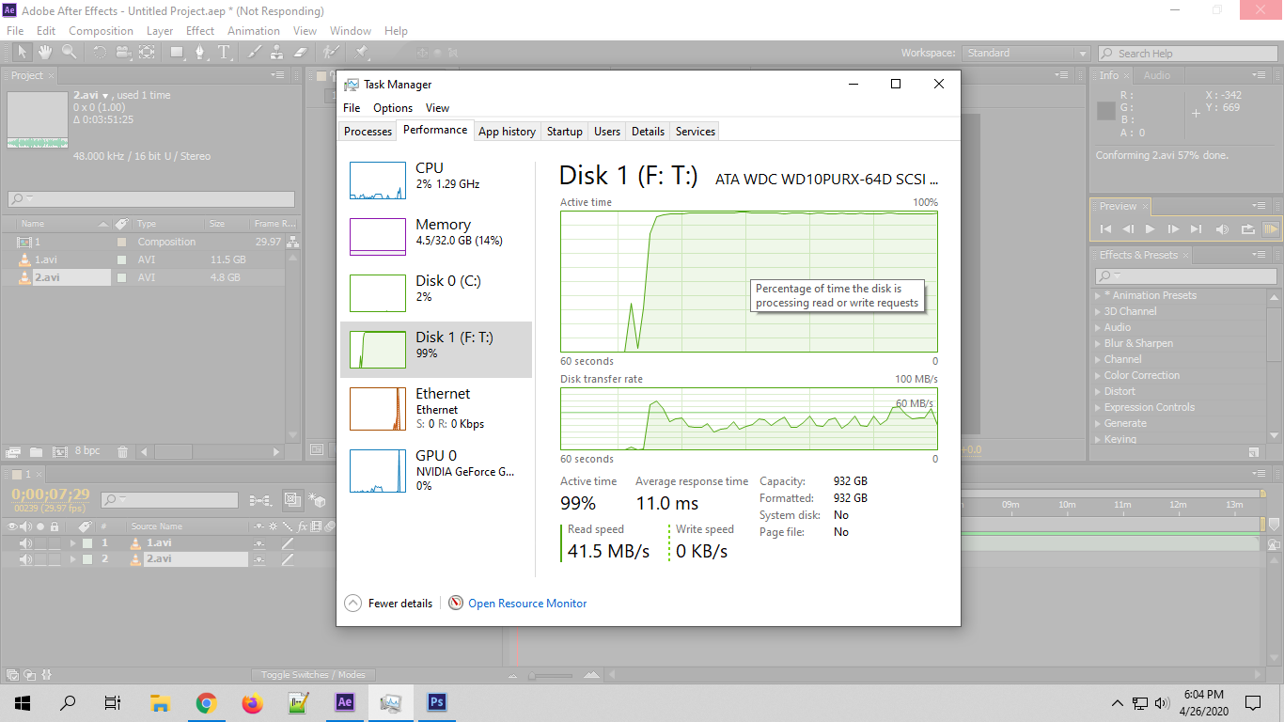Open the composition mini-flowchart icon in timeline
The width and height of the screenshot is (1284, 722).
[x=261, y=500]
